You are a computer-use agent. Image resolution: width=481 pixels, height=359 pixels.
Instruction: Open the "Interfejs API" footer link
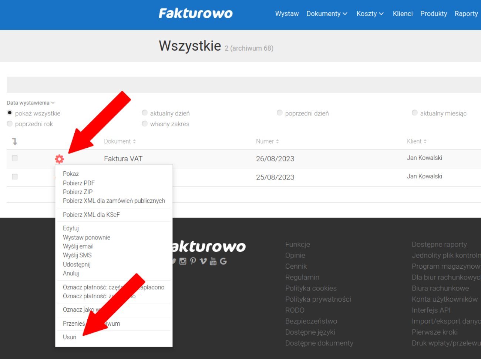click(x=431, y=310)
